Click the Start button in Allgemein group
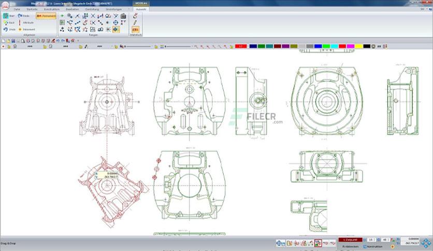This screenshot has height=251, width=433. click(x=9, y=16)
